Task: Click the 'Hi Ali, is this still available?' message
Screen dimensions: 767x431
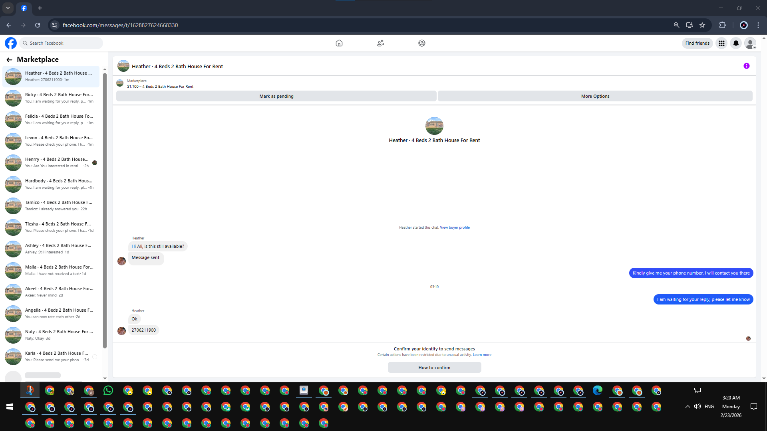Action: pos(158,246)
